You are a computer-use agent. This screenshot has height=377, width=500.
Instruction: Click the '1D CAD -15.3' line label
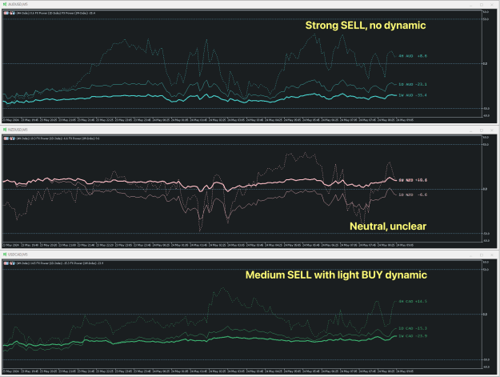click(413, 328)
